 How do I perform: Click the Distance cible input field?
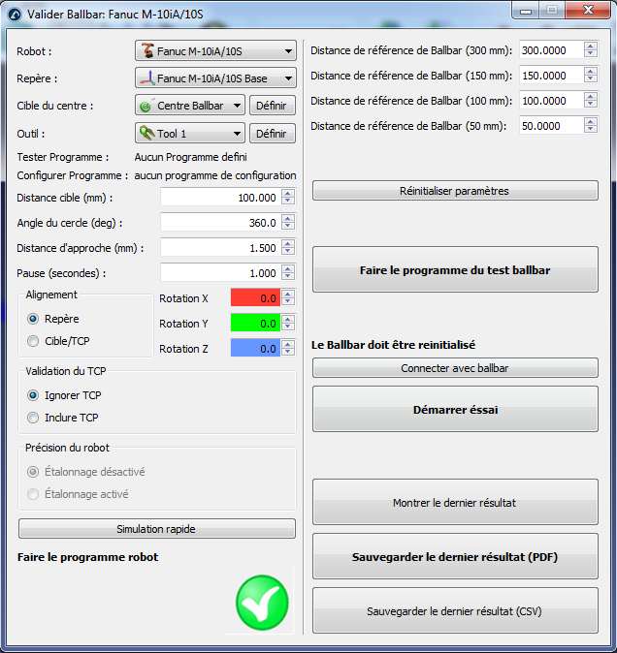[219, 198]
